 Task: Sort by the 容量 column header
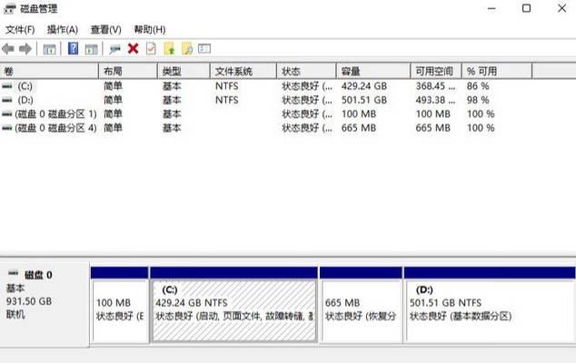point(373,71)
